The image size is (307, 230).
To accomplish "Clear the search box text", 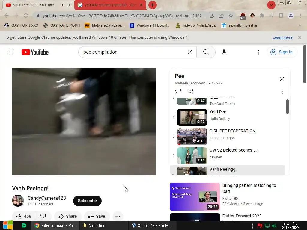I will tap(189, 52).
